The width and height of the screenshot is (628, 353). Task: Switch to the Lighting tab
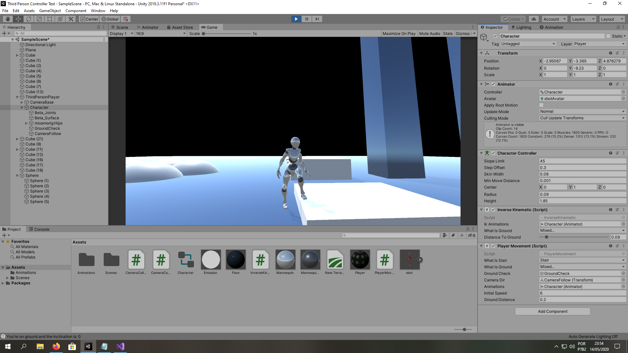521,27
